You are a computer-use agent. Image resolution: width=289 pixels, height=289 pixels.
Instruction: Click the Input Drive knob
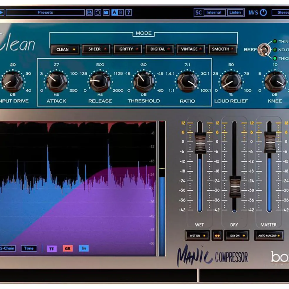(x=12, y=82)
